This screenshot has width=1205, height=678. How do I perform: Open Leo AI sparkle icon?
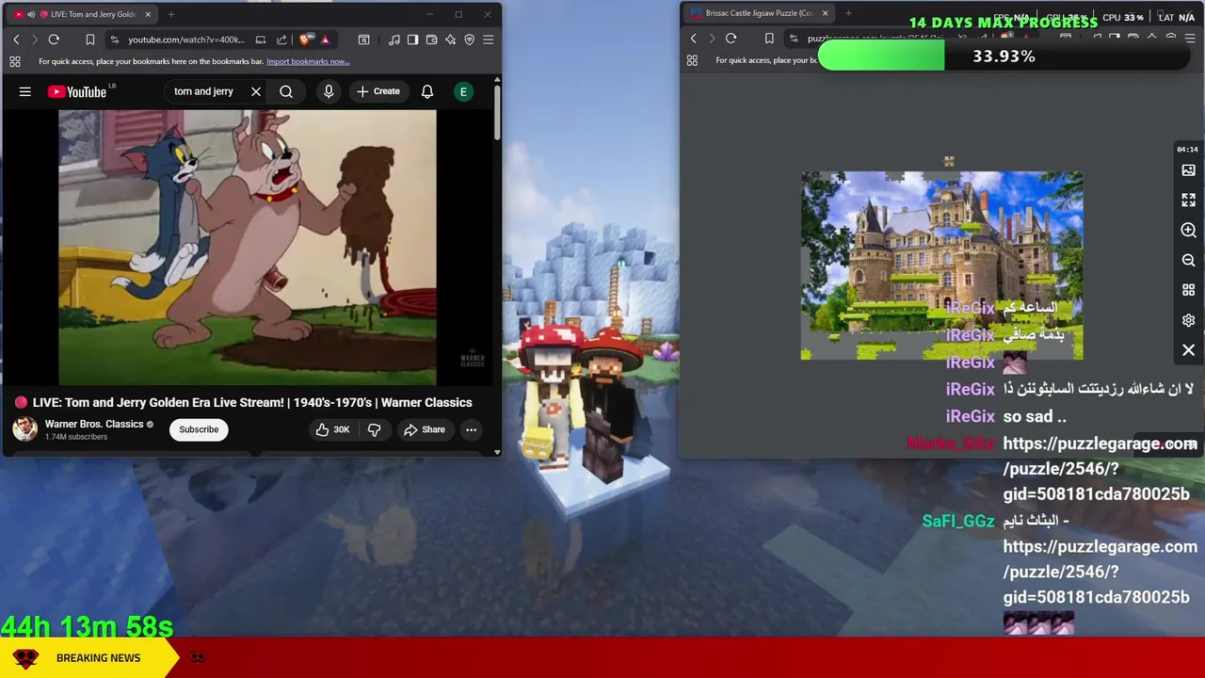(x=450, y=40)
